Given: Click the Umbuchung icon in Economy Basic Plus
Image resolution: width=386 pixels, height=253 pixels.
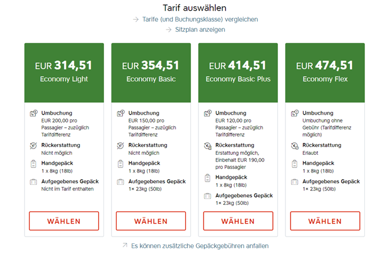Looking at the screenshot, I should (207, 113).
